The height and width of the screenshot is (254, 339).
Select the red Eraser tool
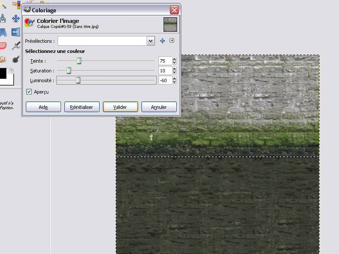[x=3, y=45]
